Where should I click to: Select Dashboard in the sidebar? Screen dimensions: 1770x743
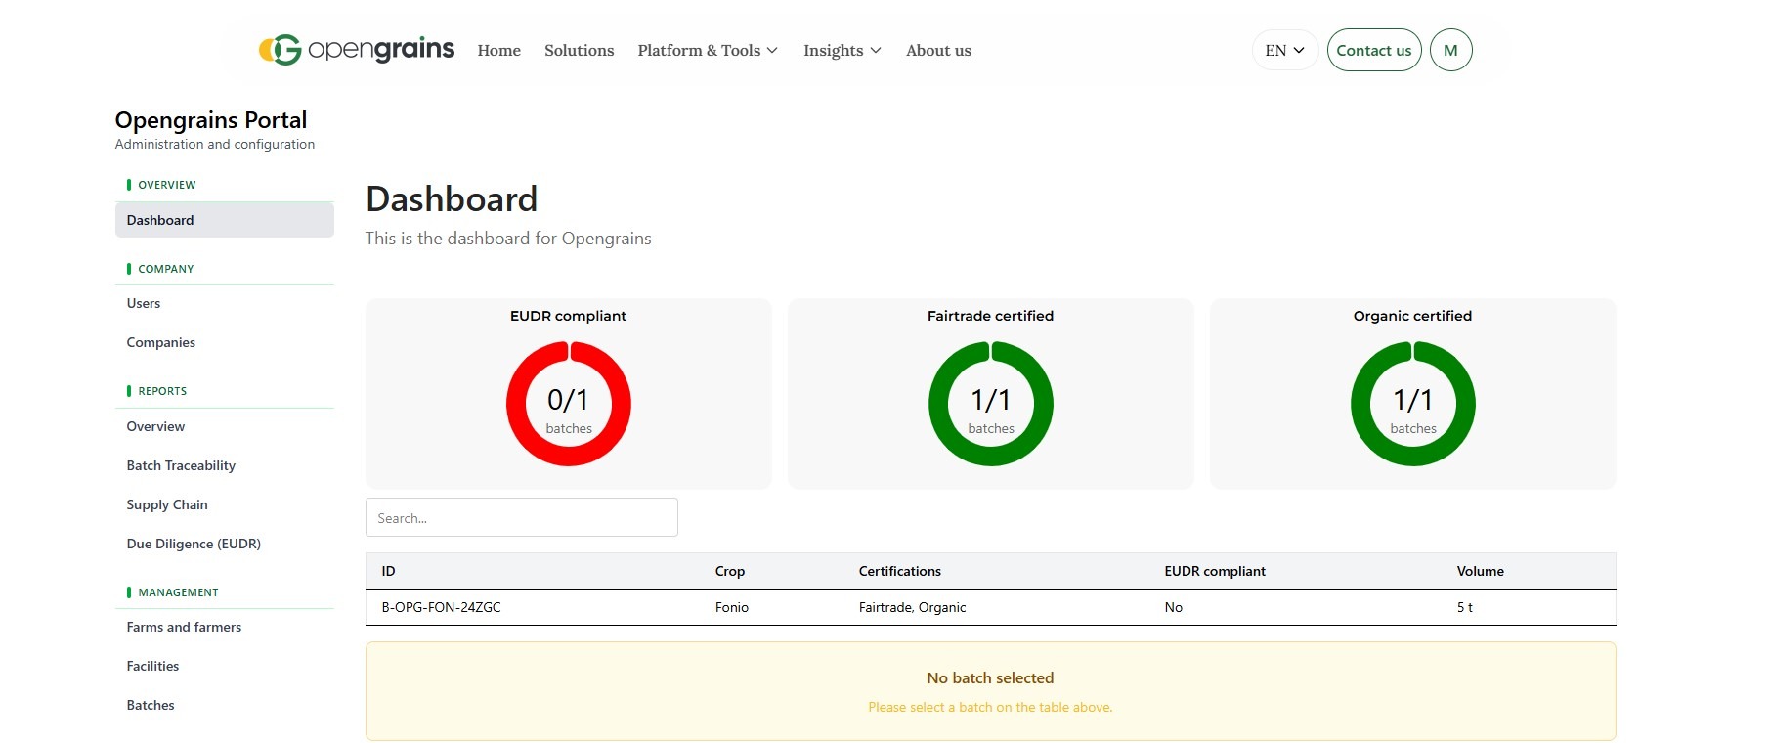click(x=224, y=220)
